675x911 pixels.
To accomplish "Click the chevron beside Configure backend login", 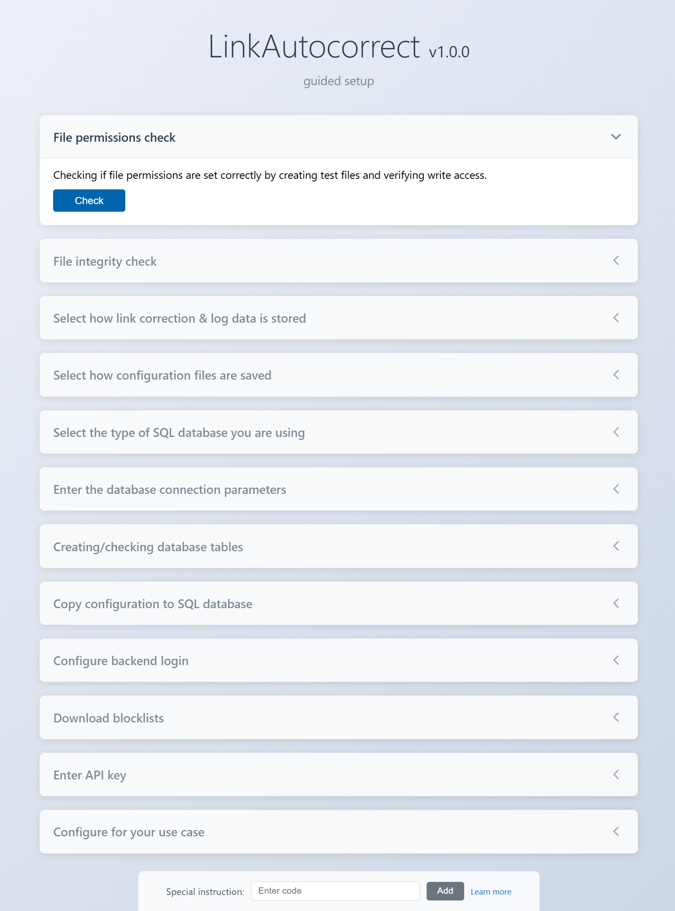I will click(x=616, y=660).
